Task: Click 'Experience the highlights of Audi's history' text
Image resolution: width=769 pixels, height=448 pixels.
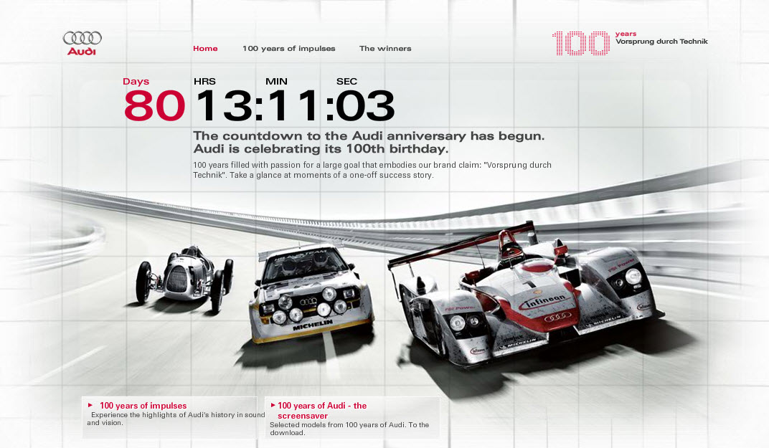Action: (x=176, y=419)
